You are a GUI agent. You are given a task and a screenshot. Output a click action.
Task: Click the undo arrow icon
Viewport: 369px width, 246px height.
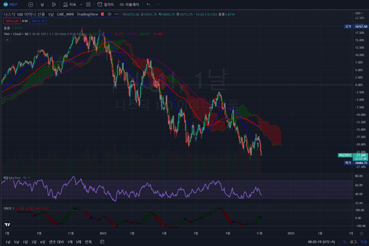pos(148,5)
